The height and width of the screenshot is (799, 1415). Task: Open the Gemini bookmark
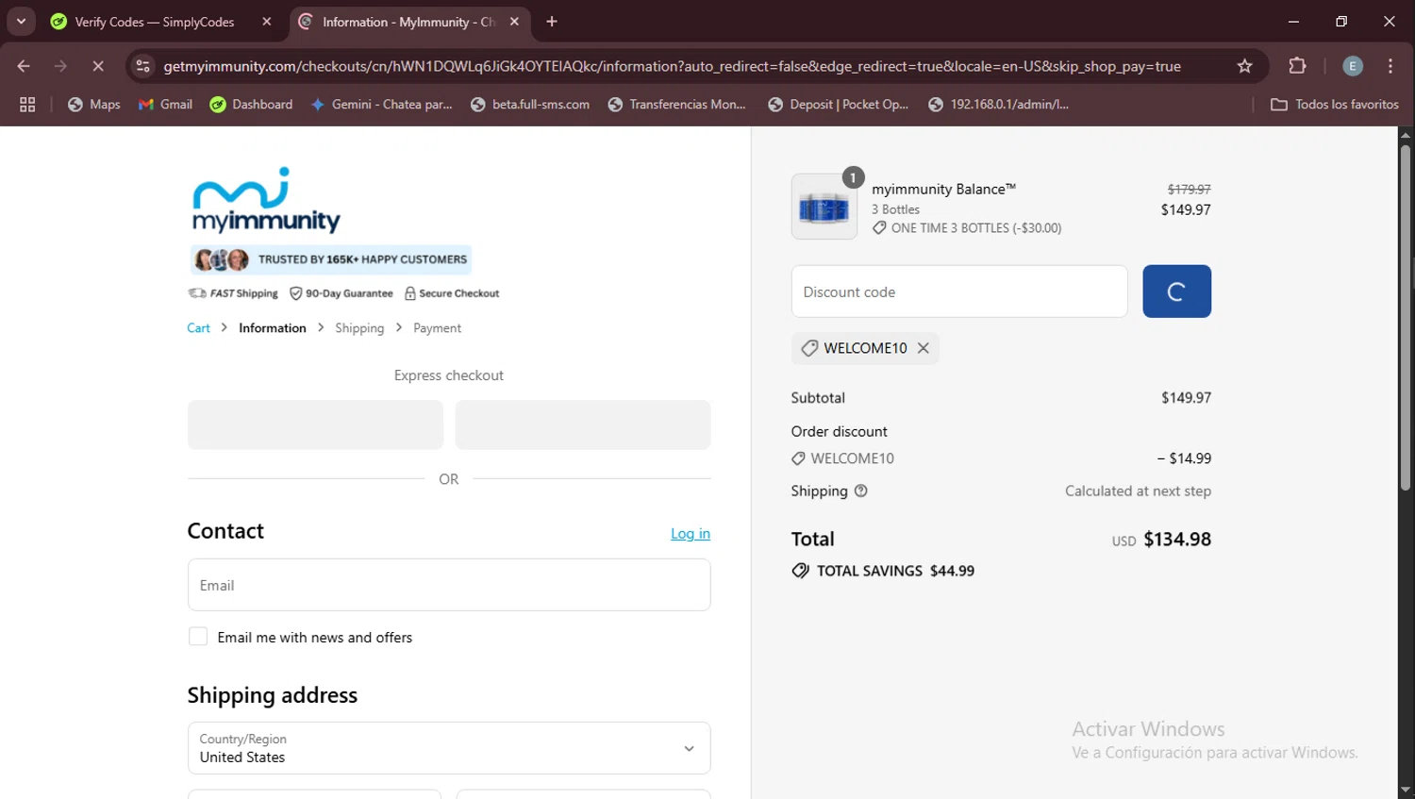coord(382,105)
